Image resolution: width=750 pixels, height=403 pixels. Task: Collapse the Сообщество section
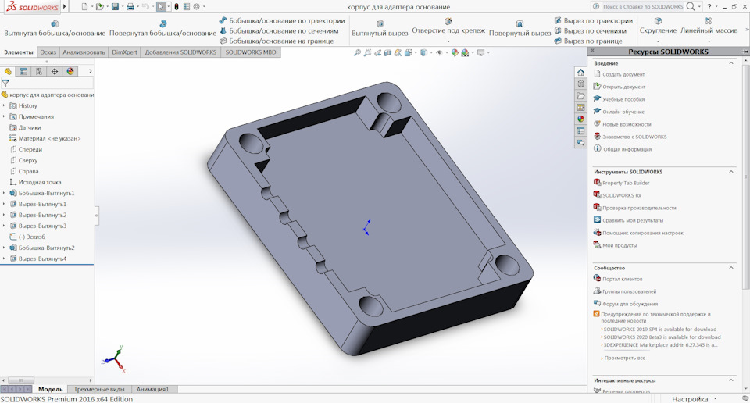click(731, 268)
